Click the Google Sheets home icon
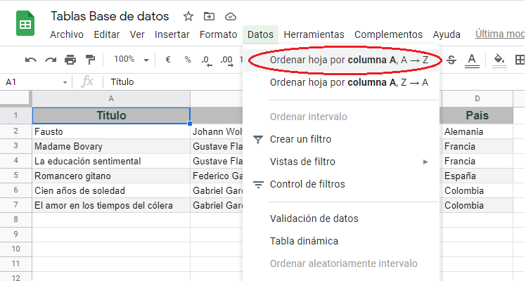The image size is (526, 281). click(26, 25)
